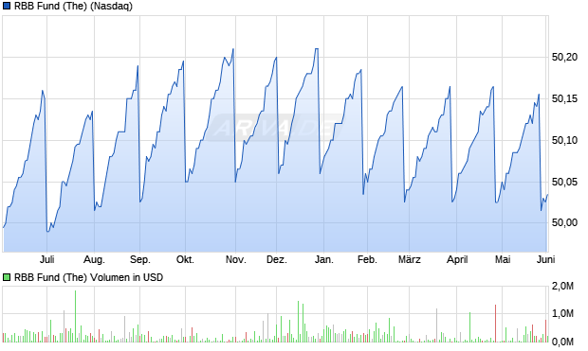Click the April month label

(457, 259)
